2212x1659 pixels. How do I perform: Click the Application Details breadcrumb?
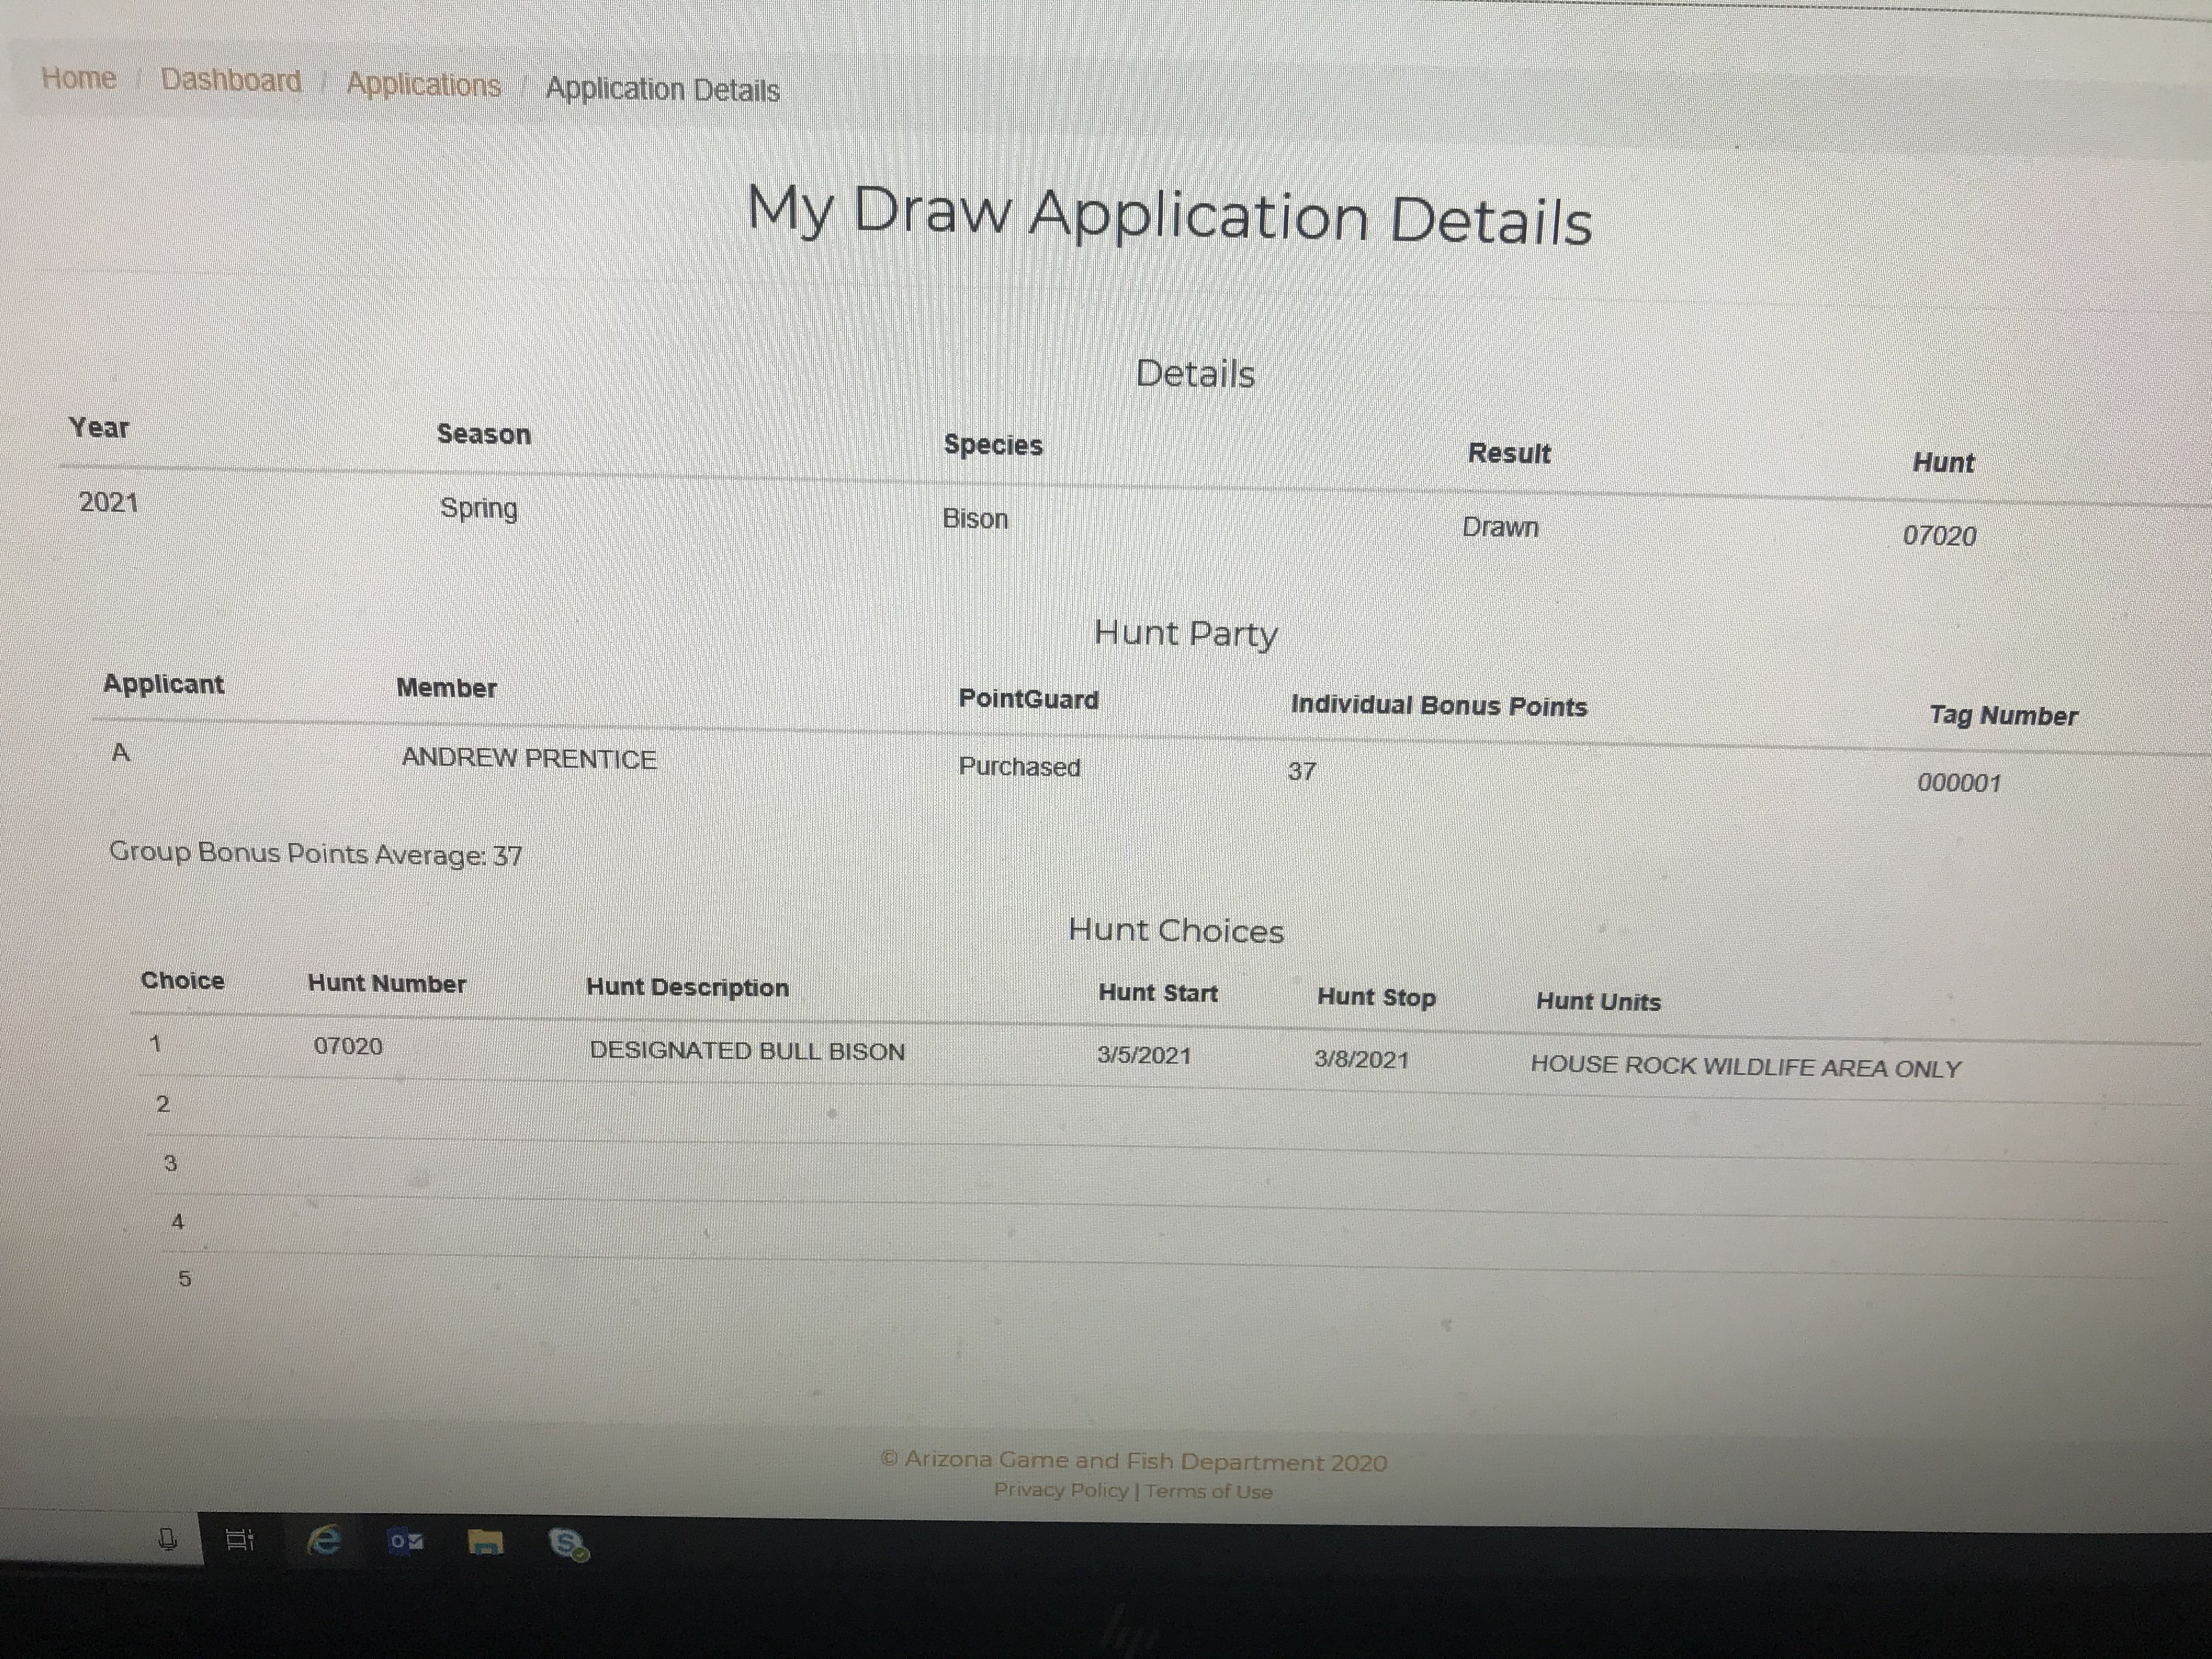(662, 90)
